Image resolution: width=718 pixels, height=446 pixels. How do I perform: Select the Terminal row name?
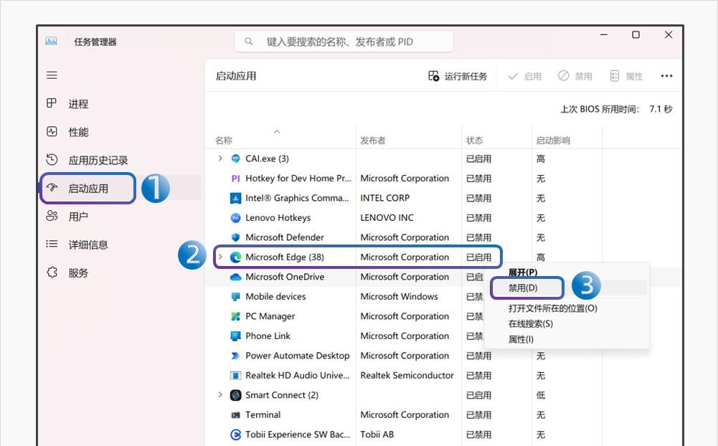[263, 414]
